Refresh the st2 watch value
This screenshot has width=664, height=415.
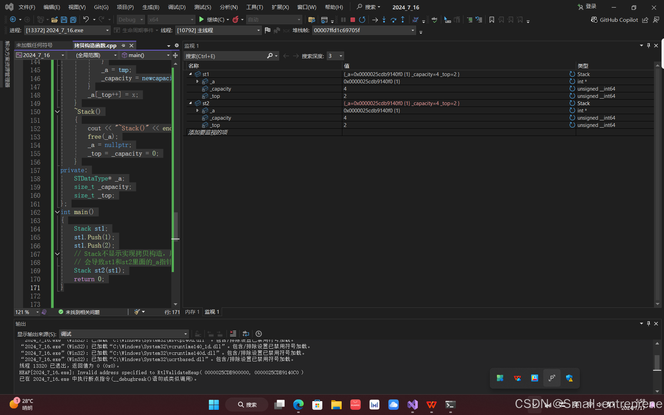click(572, 103)
